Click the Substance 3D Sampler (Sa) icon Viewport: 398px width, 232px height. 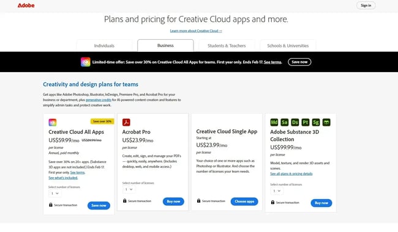[x=285, y=123]
